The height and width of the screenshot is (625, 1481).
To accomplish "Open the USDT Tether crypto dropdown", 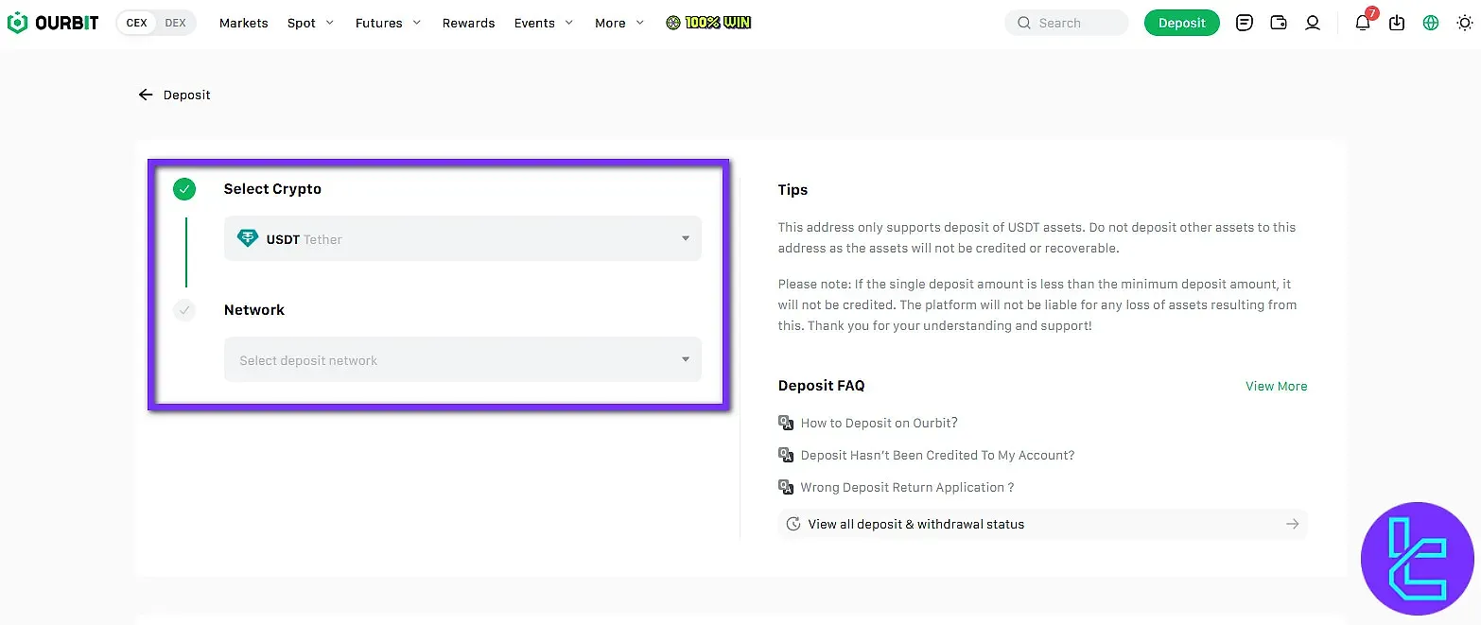I will [462, 238].
